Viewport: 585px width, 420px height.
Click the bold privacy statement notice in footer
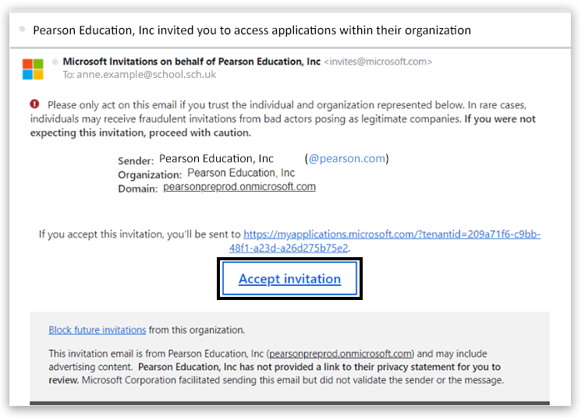(320, 366)
